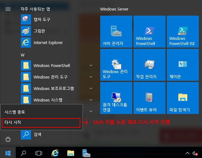Click the power button icon
Screen dimensions: 202x158
[x=8, y=139]
